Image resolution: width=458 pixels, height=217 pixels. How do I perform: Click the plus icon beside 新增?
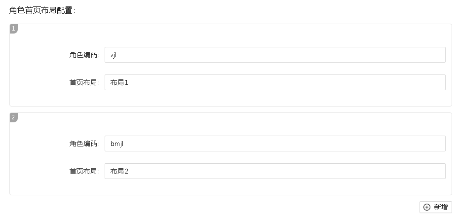point(427,207)
